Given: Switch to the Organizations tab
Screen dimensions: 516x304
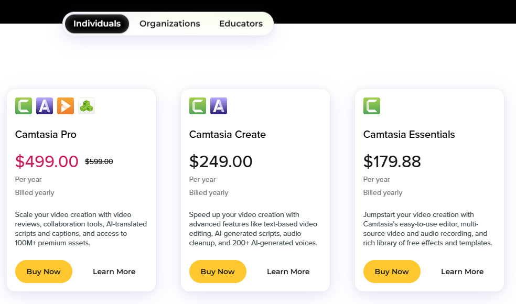Looking at the screenshot, I should point(170,24).
